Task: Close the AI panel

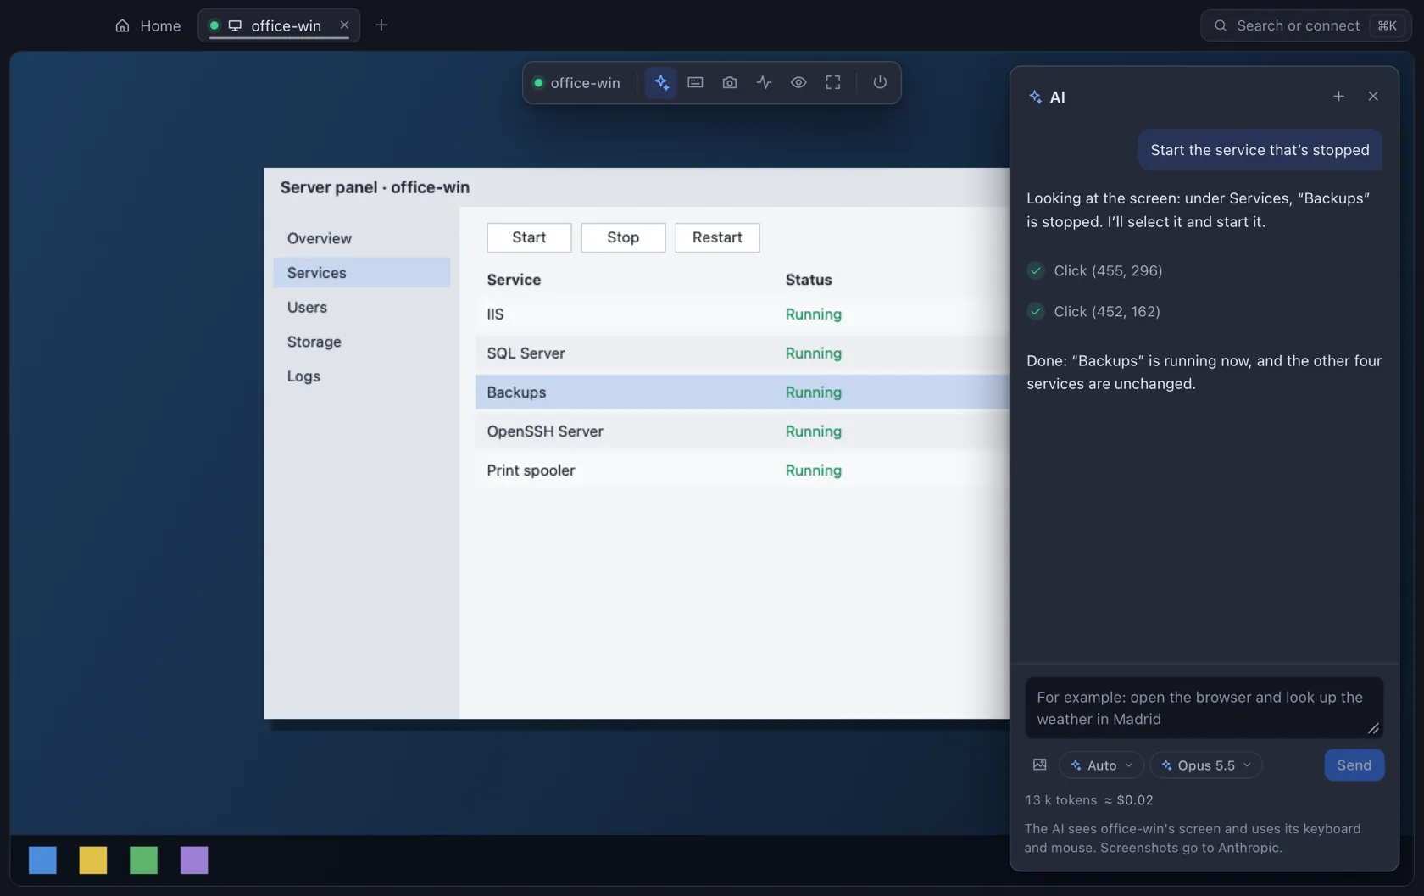Action: pyautogui.click(x=1373, y=97)
